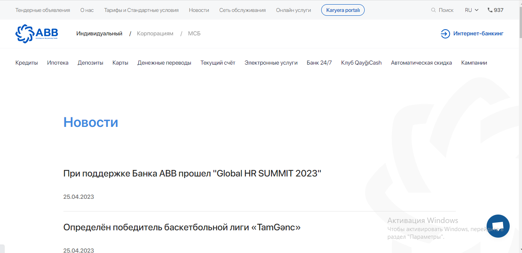
Task: Open the Депозиты menu item
Action: click(90, 63)
